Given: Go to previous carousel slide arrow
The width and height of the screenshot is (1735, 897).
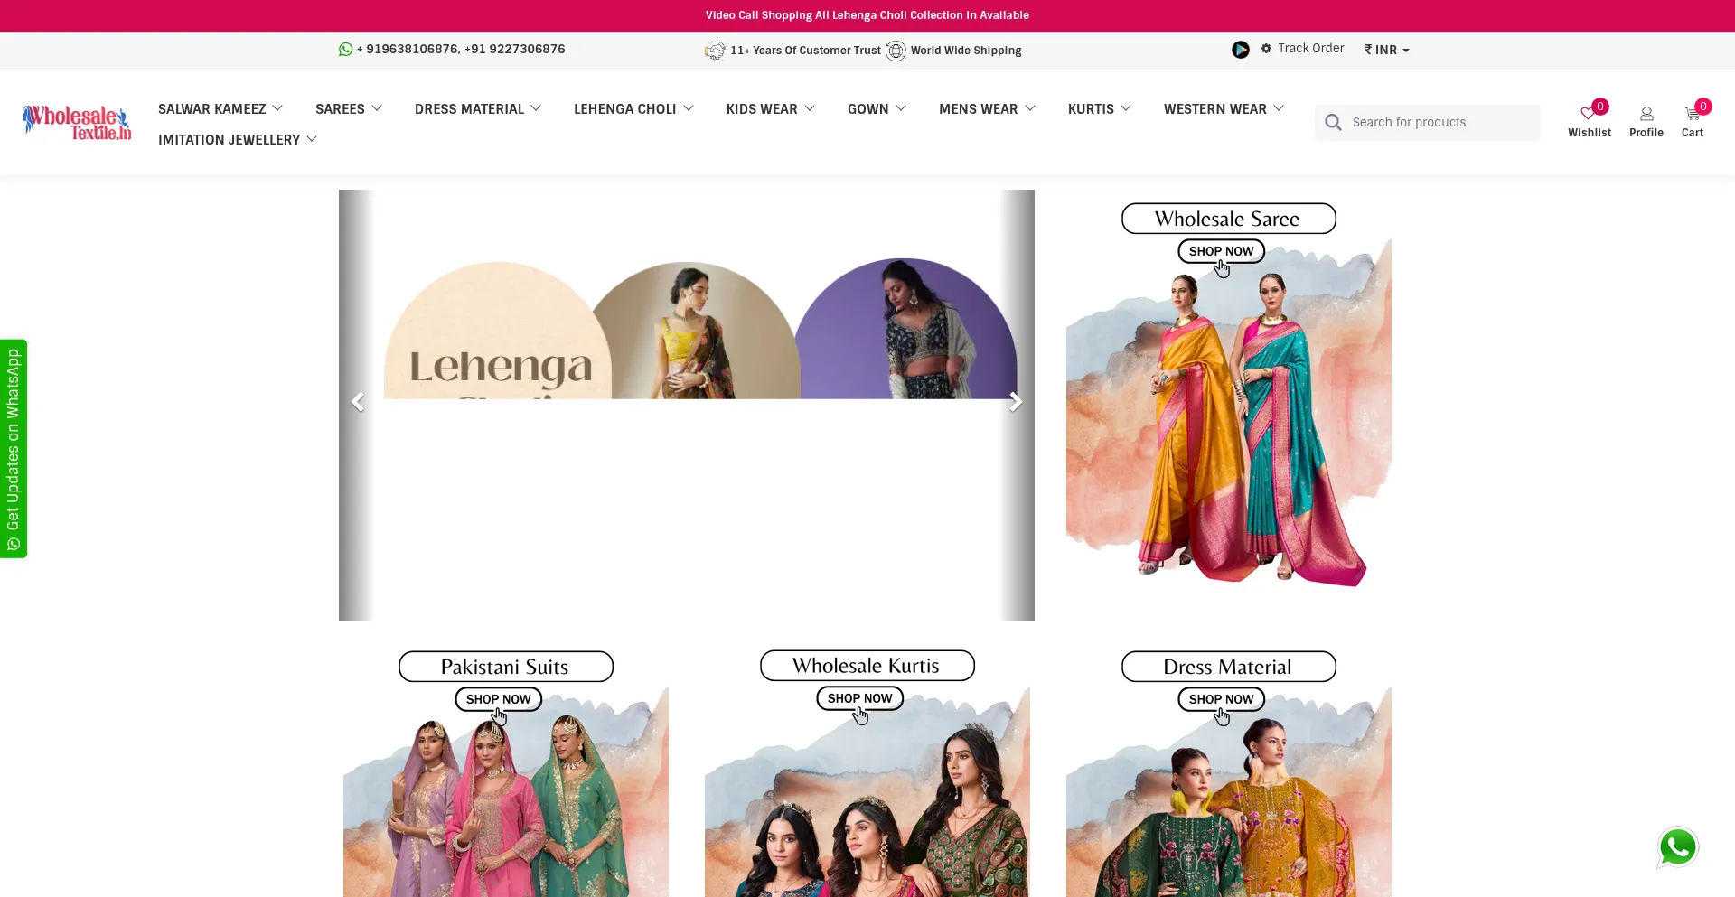Looking at the screenshot, I should (x=358, y=402).
